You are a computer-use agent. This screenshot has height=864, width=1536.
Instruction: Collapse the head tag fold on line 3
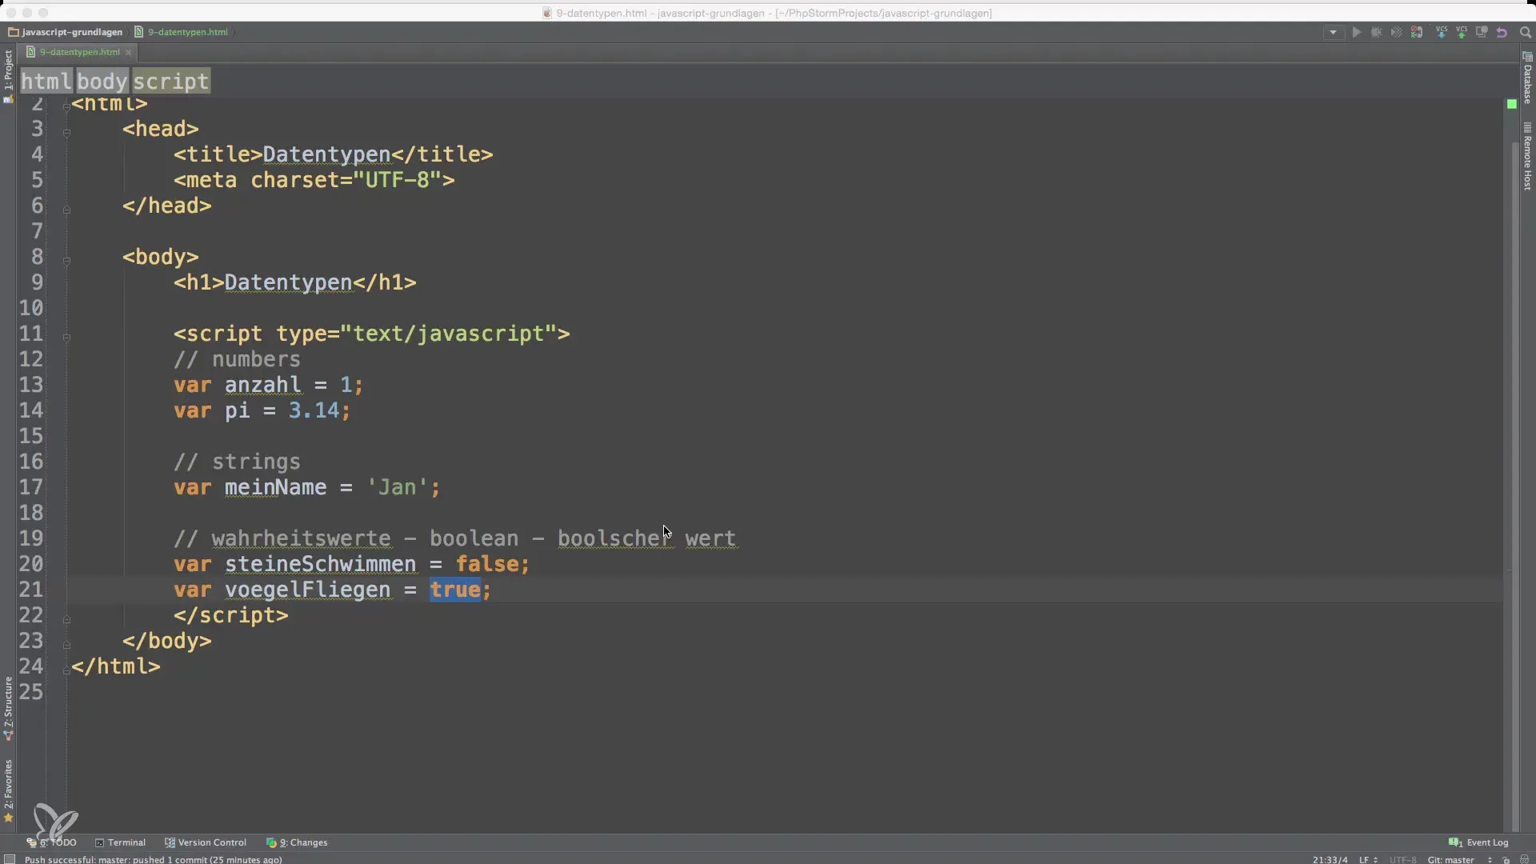[x=66, y=132]
